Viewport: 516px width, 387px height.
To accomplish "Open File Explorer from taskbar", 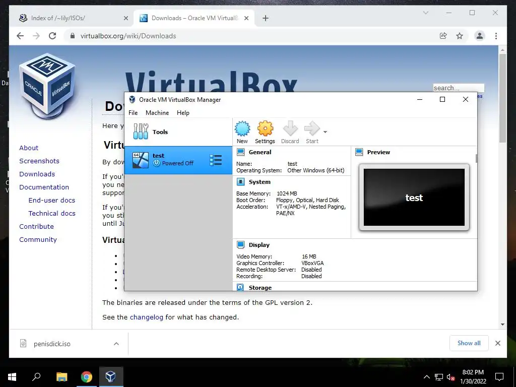I will 61,377.
